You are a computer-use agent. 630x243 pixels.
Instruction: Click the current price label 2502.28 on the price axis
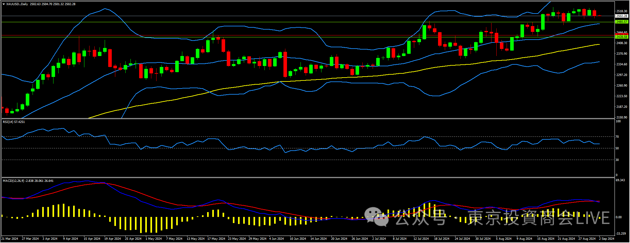click(621, 16)
